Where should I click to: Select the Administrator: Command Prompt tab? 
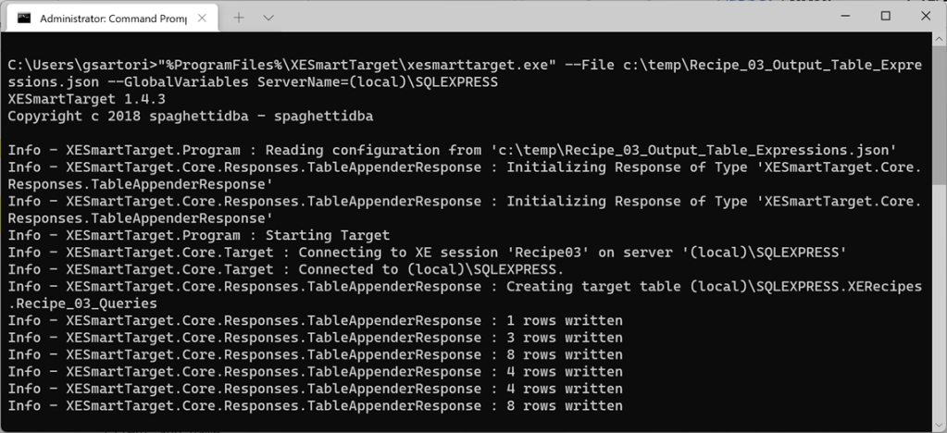(111, 17)
